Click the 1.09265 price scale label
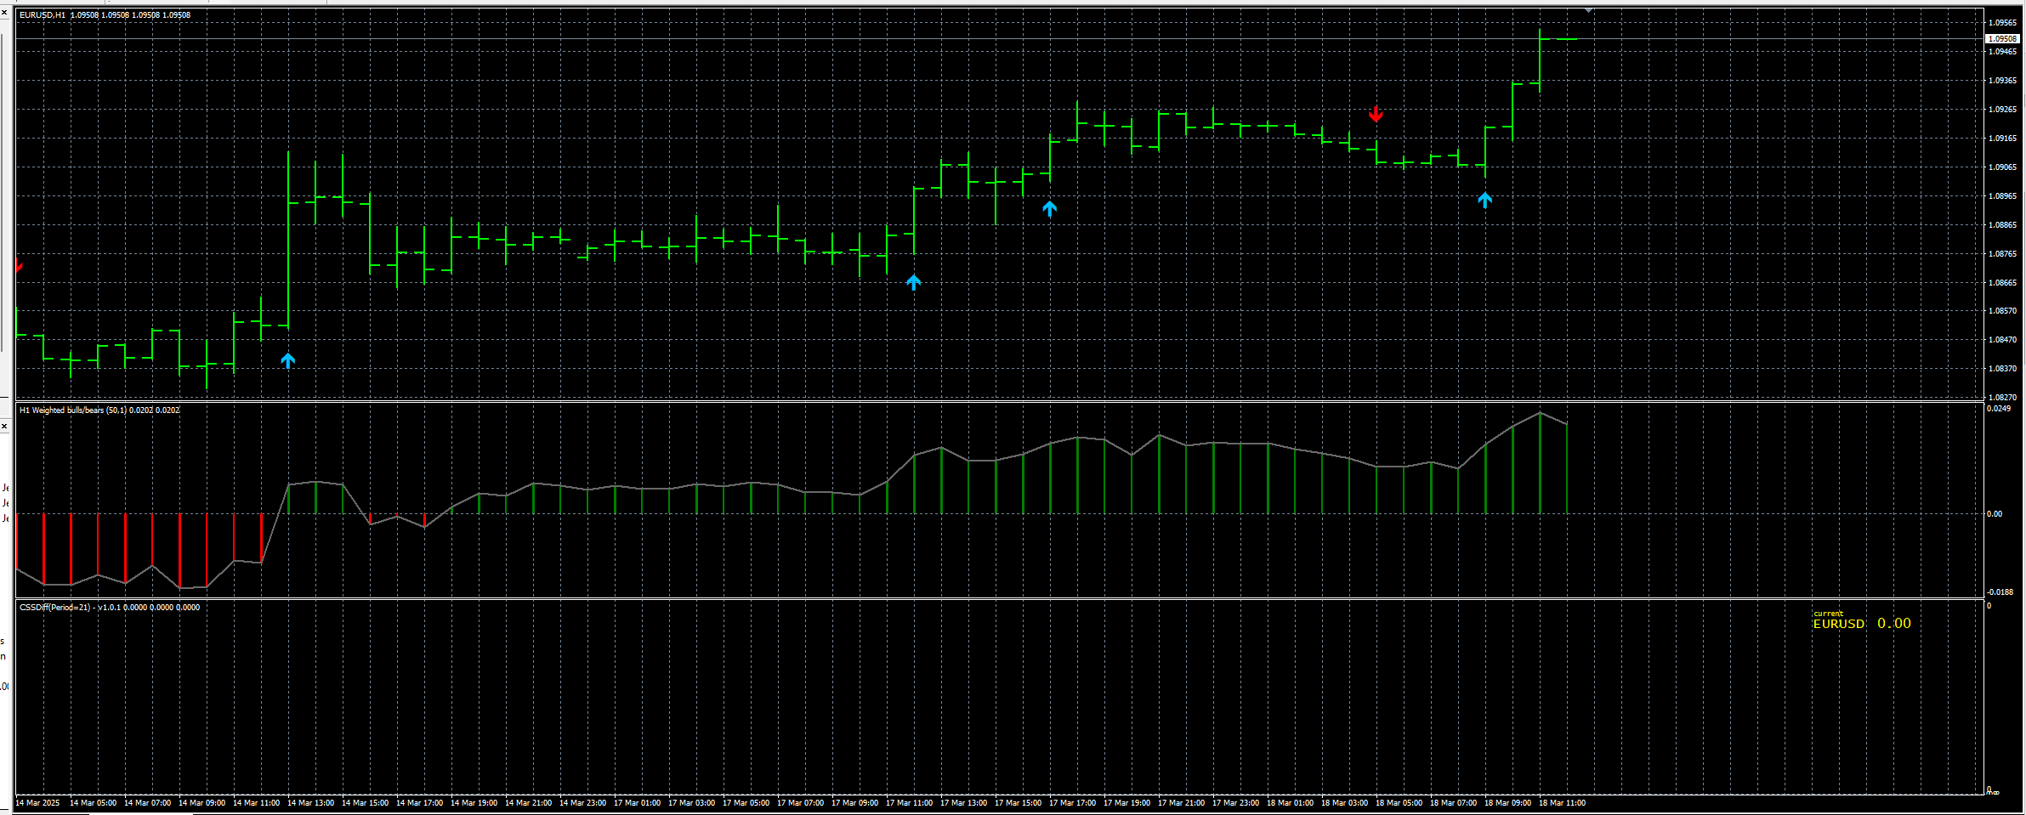Screen dimensions: 2026x815 2002,110
